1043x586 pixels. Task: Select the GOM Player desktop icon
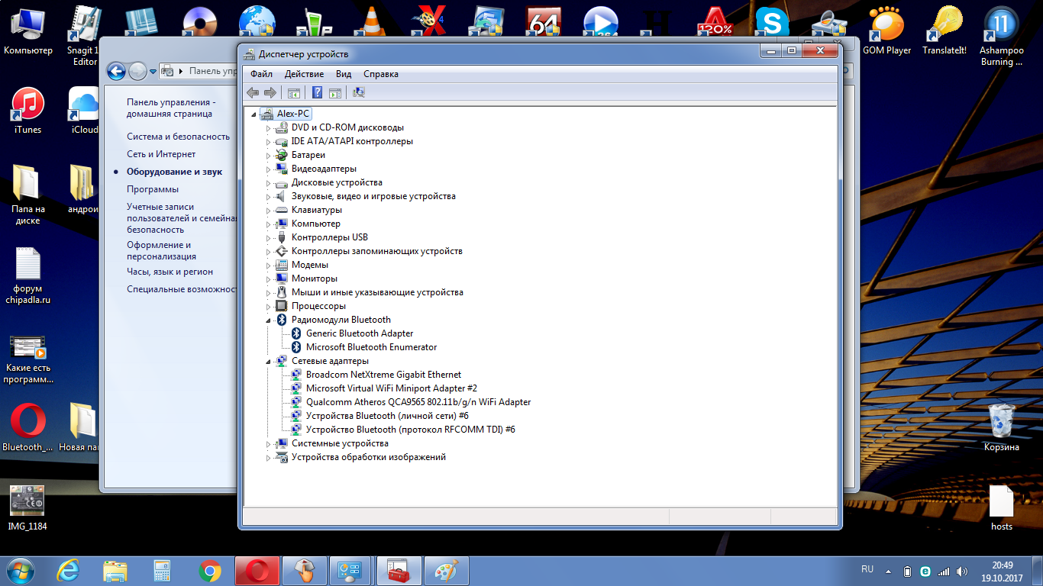coord(886,32)
